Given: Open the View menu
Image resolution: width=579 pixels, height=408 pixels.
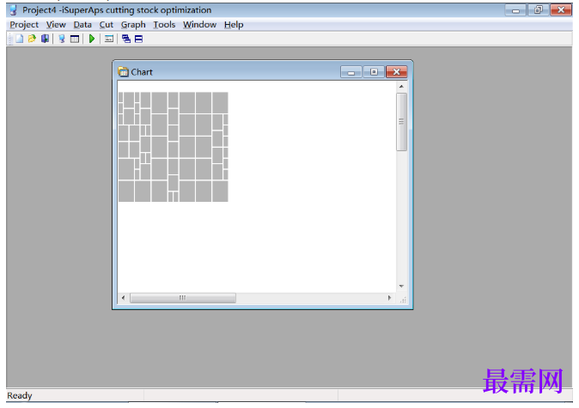Looking at the screenshot, I should click(56, 25).
